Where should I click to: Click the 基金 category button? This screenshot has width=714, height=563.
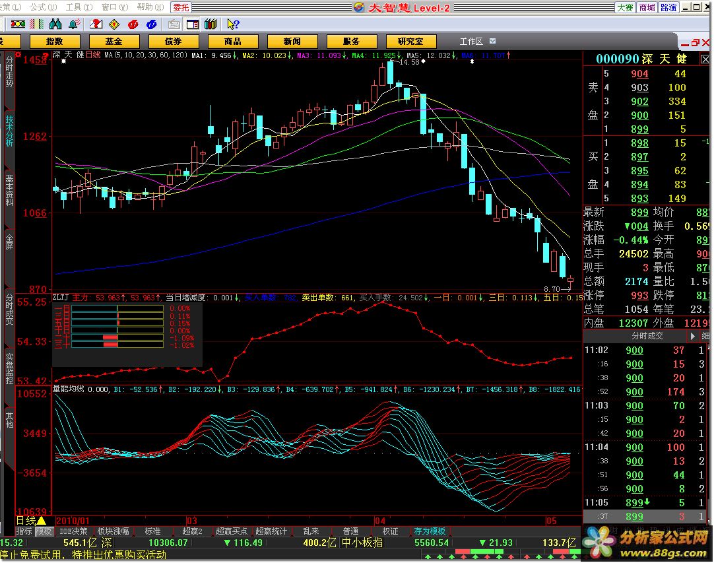[113, 42]
